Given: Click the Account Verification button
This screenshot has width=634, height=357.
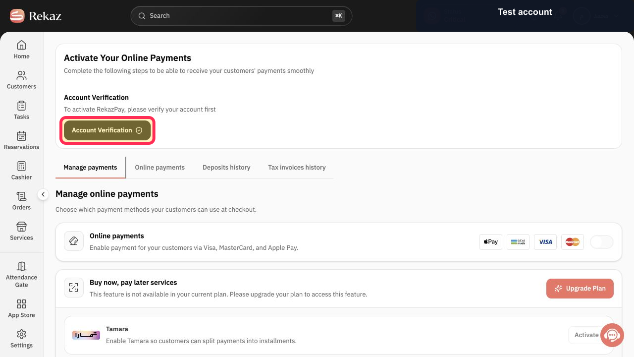Looking at the screenshot, I should point(107,130).
